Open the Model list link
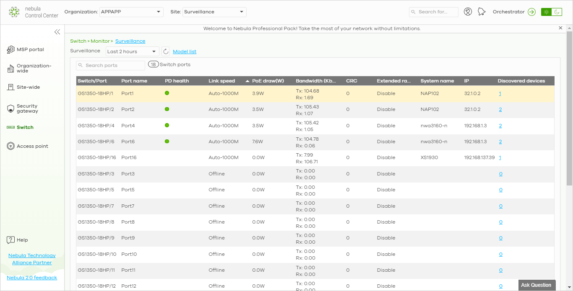Screen dimensions: 573x291 (185, 52)
